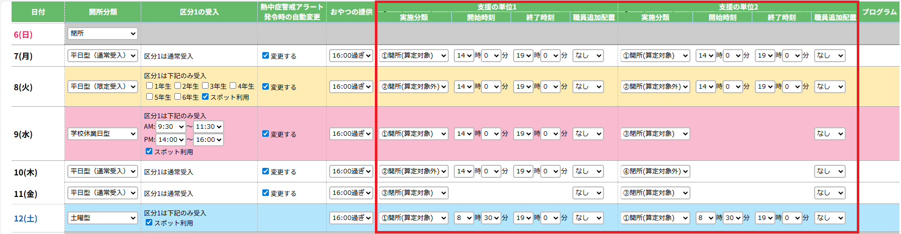Expand the AM 11:30 end time dropdown
This screenshot has height=234, width=901.
pyautogui.click(x=209, y=127)
